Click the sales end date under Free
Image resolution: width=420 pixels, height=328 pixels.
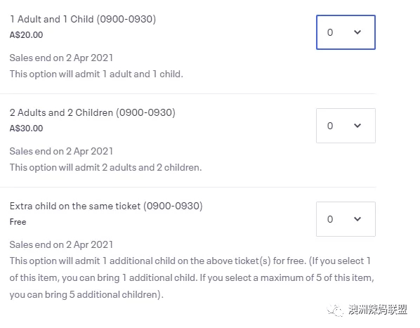pyautogui.click(x=61, y=245)
